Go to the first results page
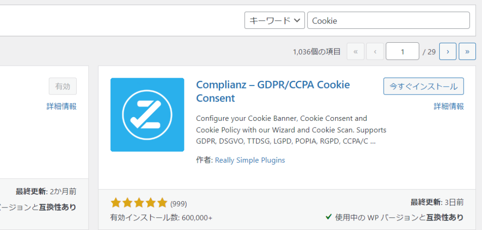482x230 pixels. pos(355,52)
